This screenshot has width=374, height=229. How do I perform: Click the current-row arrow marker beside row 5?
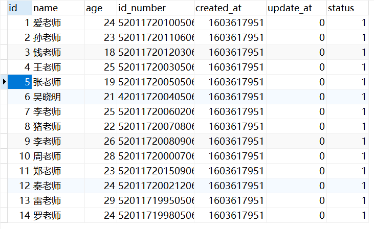pos(4,82)
